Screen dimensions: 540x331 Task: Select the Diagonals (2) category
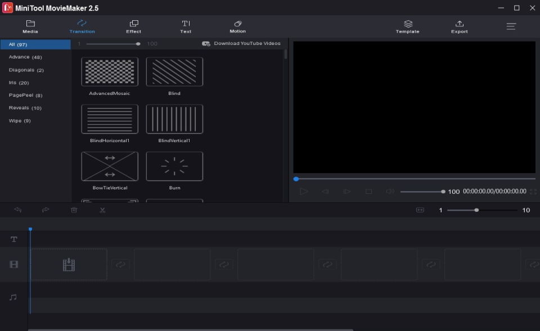(x=26, y=70)
